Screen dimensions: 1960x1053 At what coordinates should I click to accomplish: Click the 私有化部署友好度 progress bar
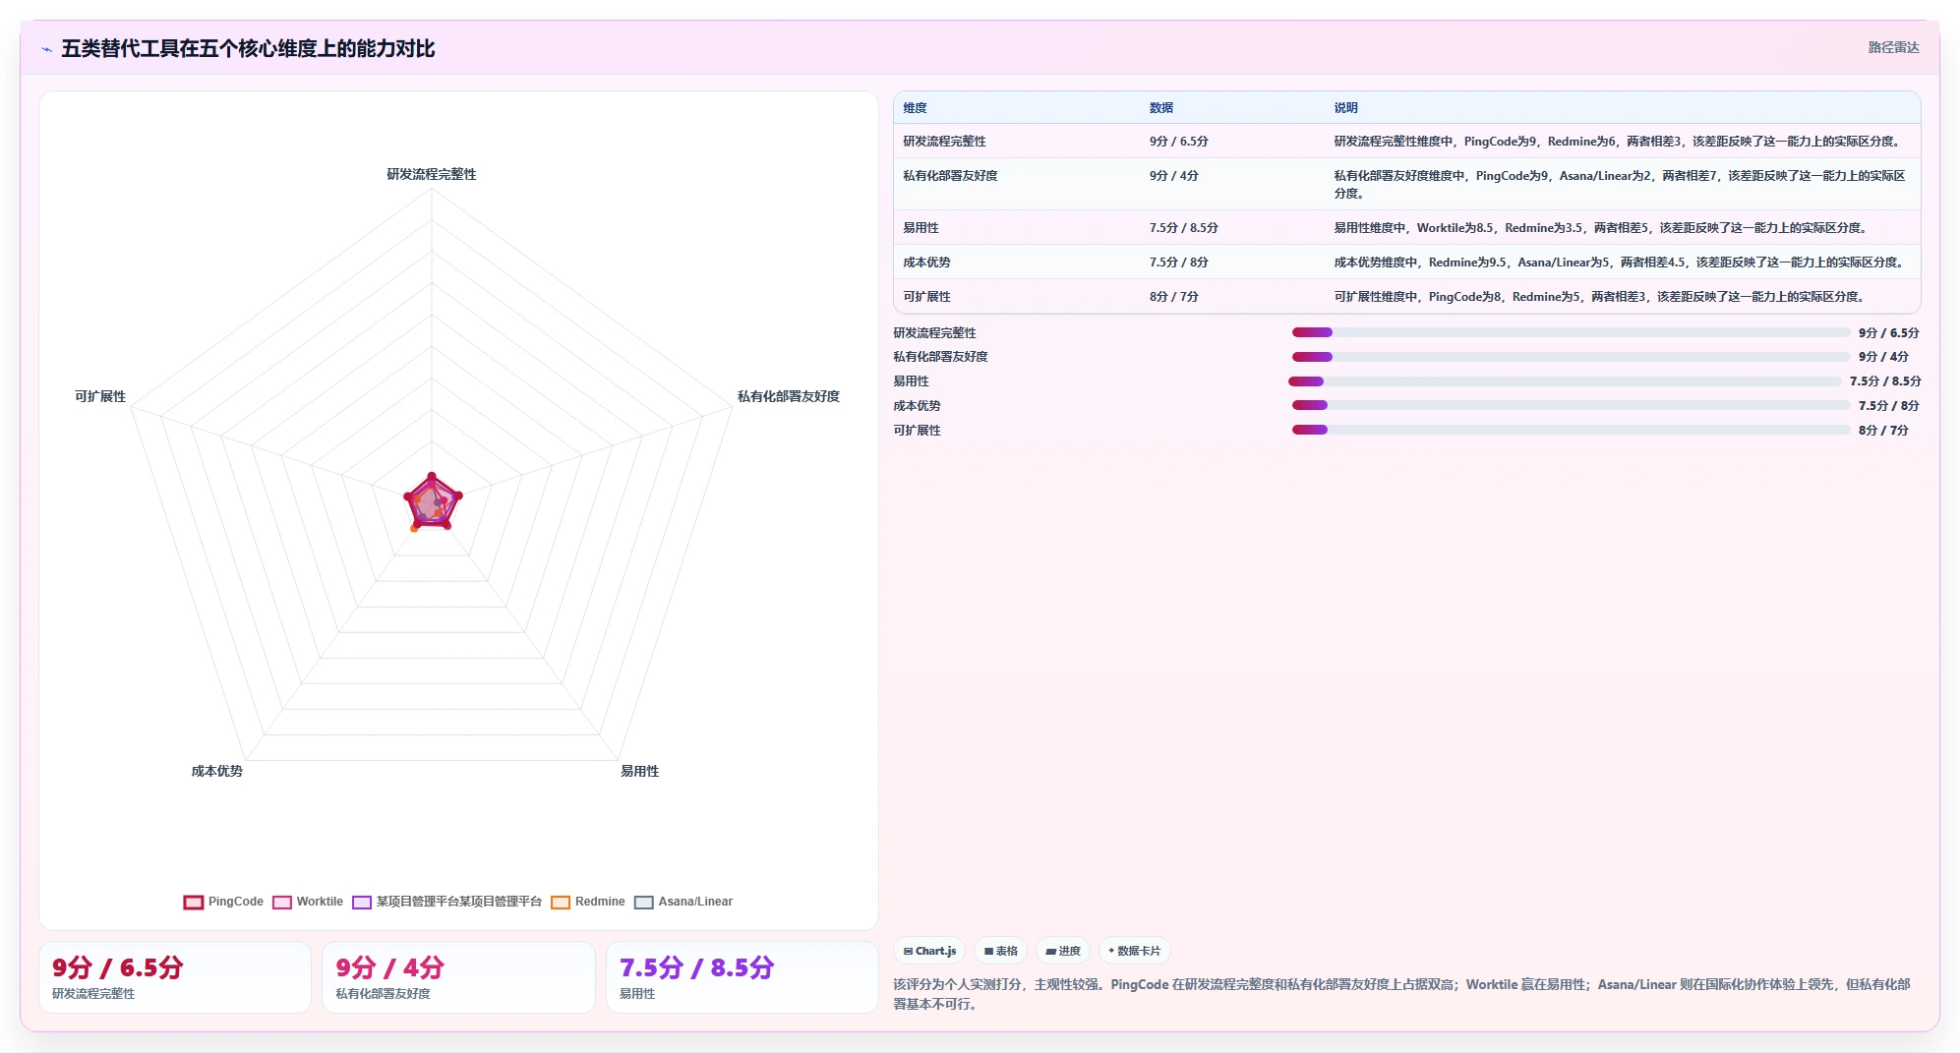point(1571,357)
